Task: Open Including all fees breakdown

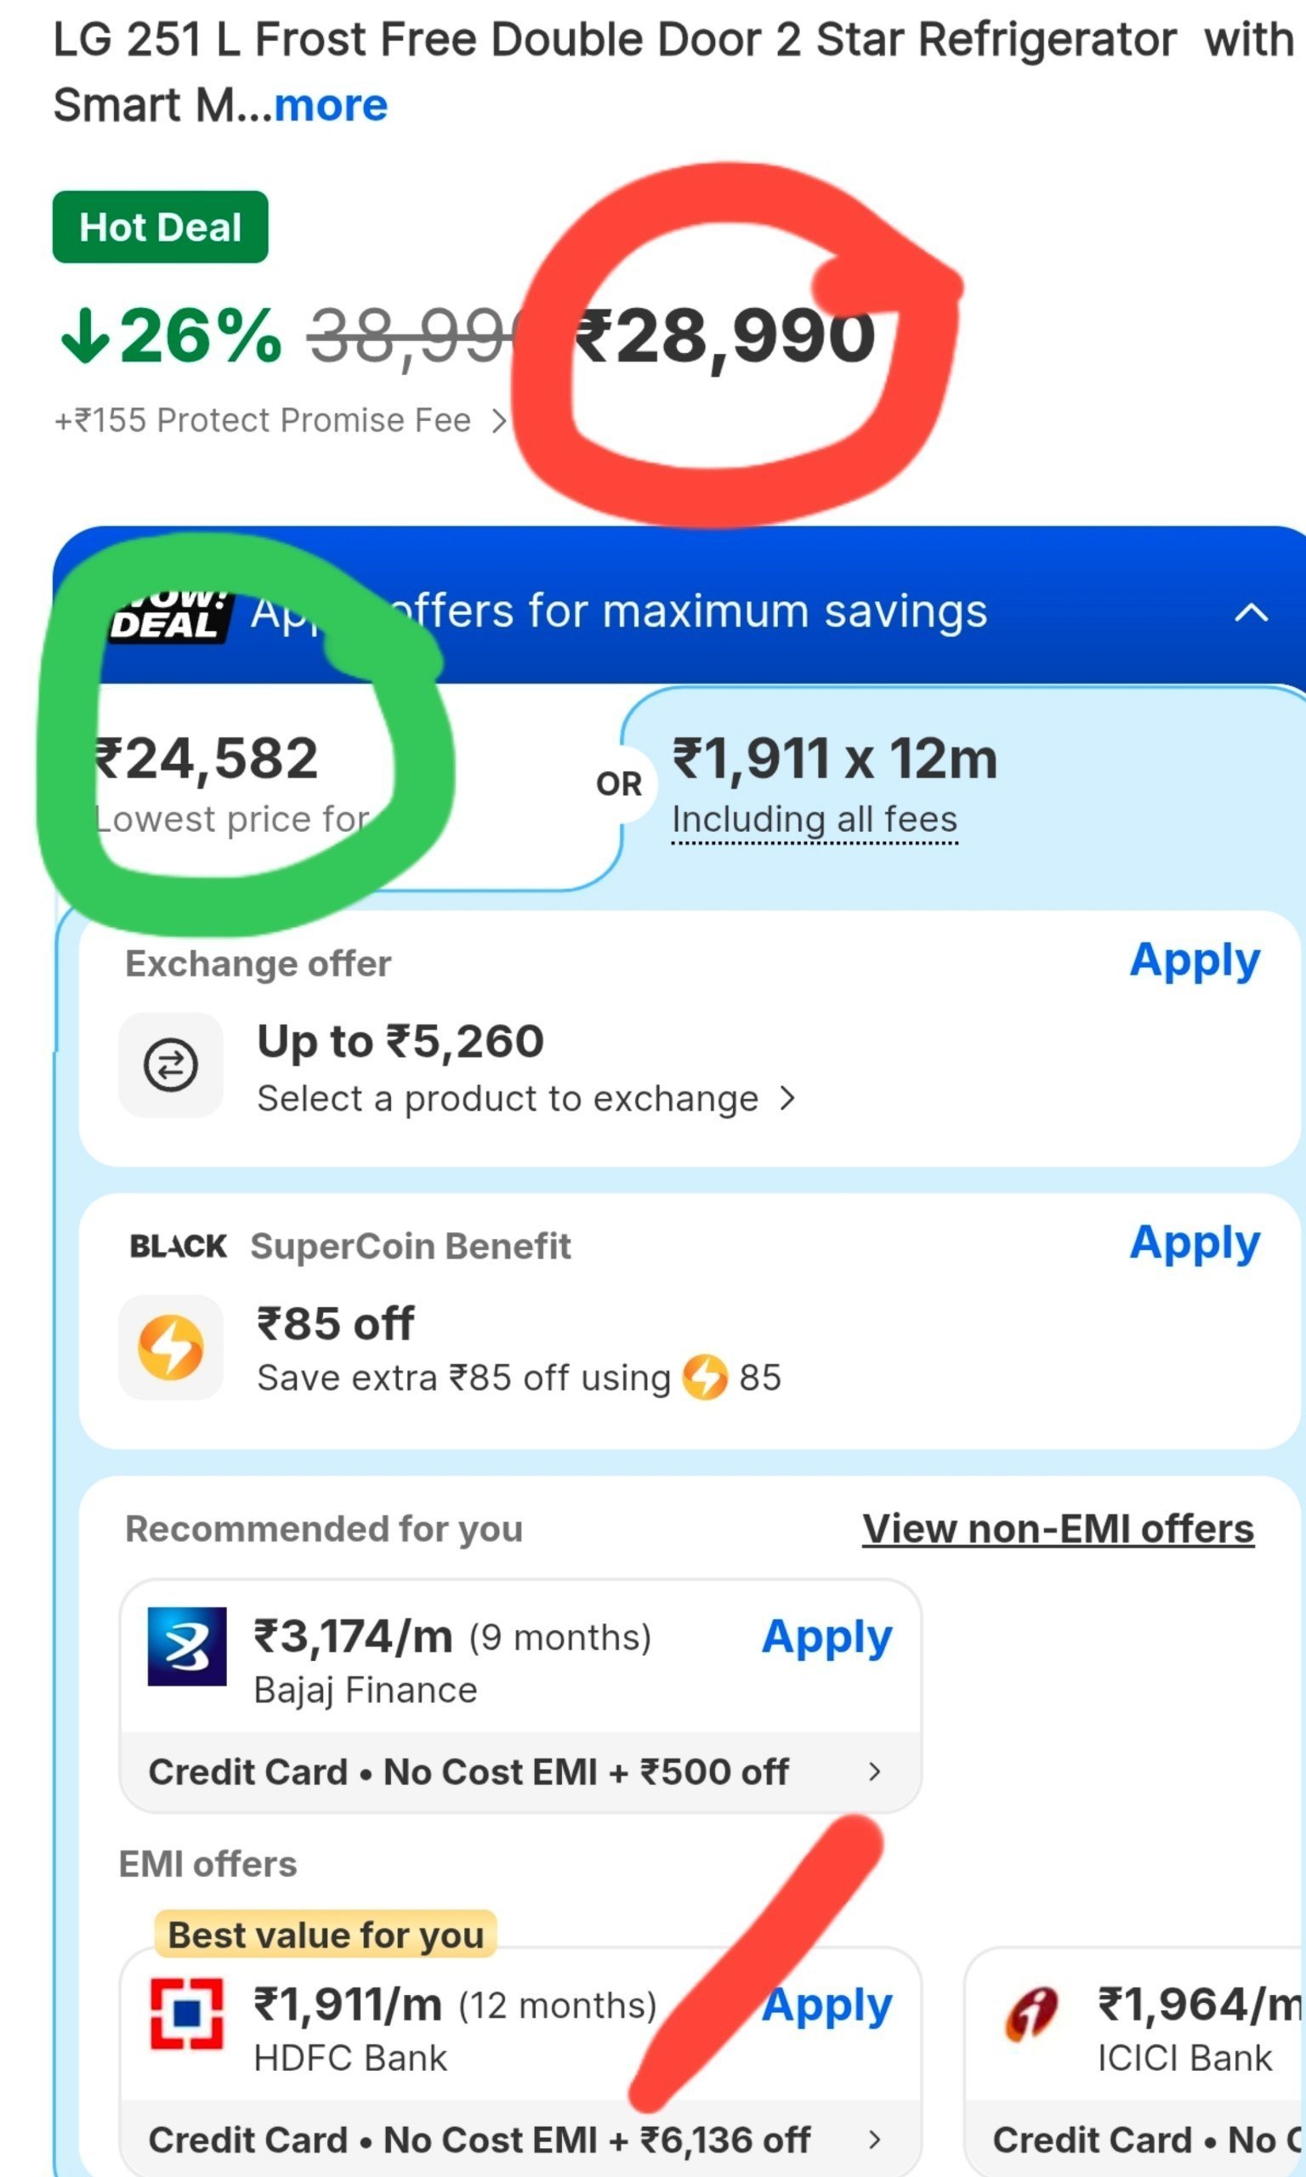Action: [x=814, y=820]
